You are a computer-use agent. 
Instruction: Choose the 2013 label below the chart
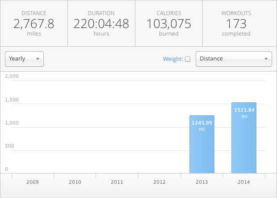[201, 182]
